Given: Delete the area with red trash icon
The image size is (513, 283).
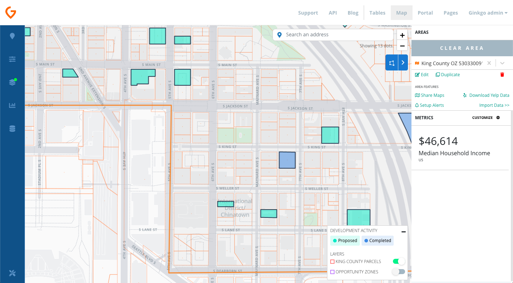Looking at the screenshot, I should [502, 75].
